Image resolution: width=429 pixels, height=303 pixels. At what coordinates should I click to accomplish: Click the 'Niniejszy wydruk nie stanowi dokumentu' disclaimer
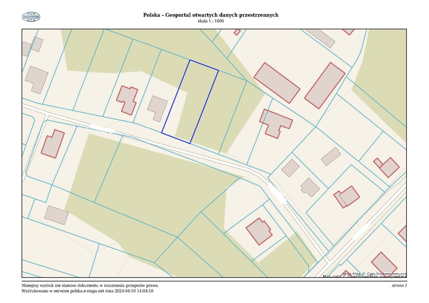tap(90, 285)
